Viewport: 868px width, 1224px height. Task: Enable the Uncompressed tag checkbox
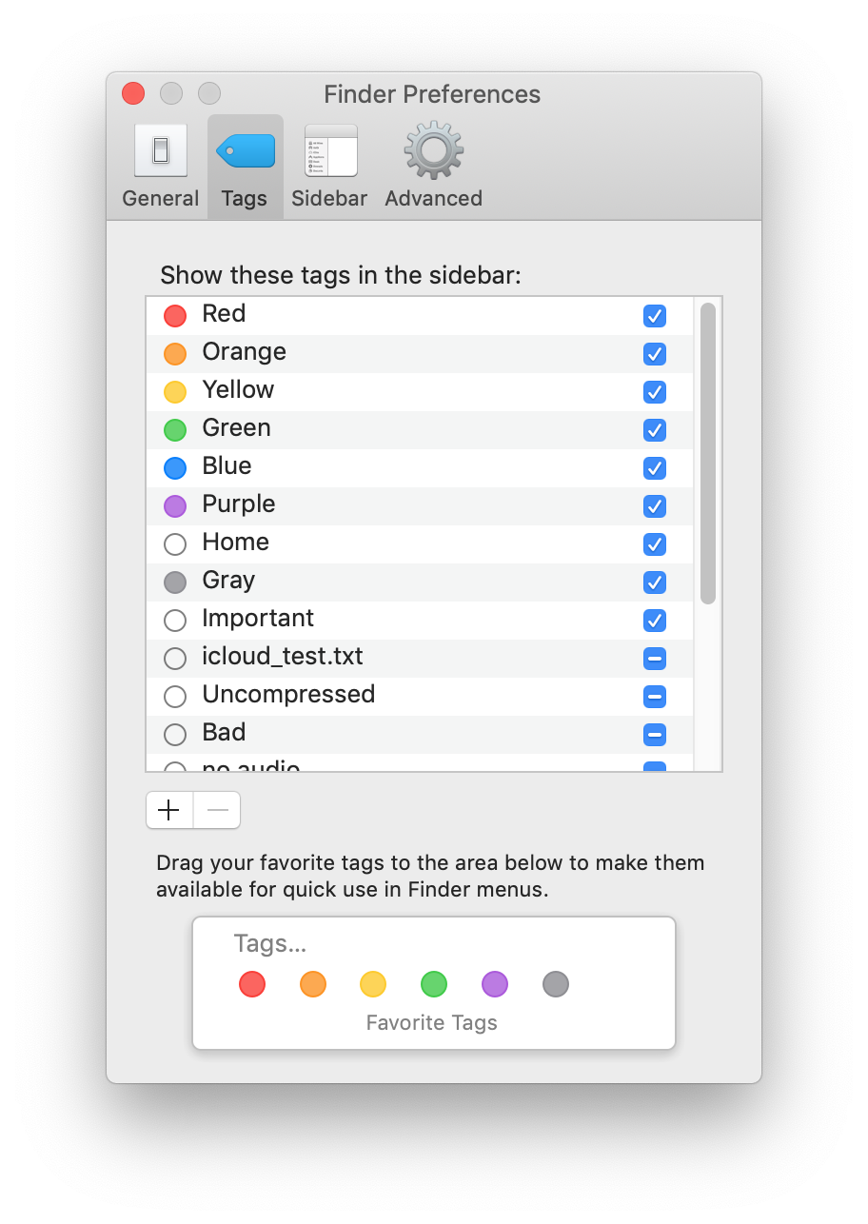[654, 696]
